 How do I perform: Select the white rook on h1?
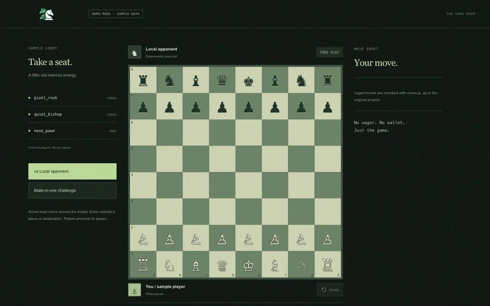(x=328, y=264)
